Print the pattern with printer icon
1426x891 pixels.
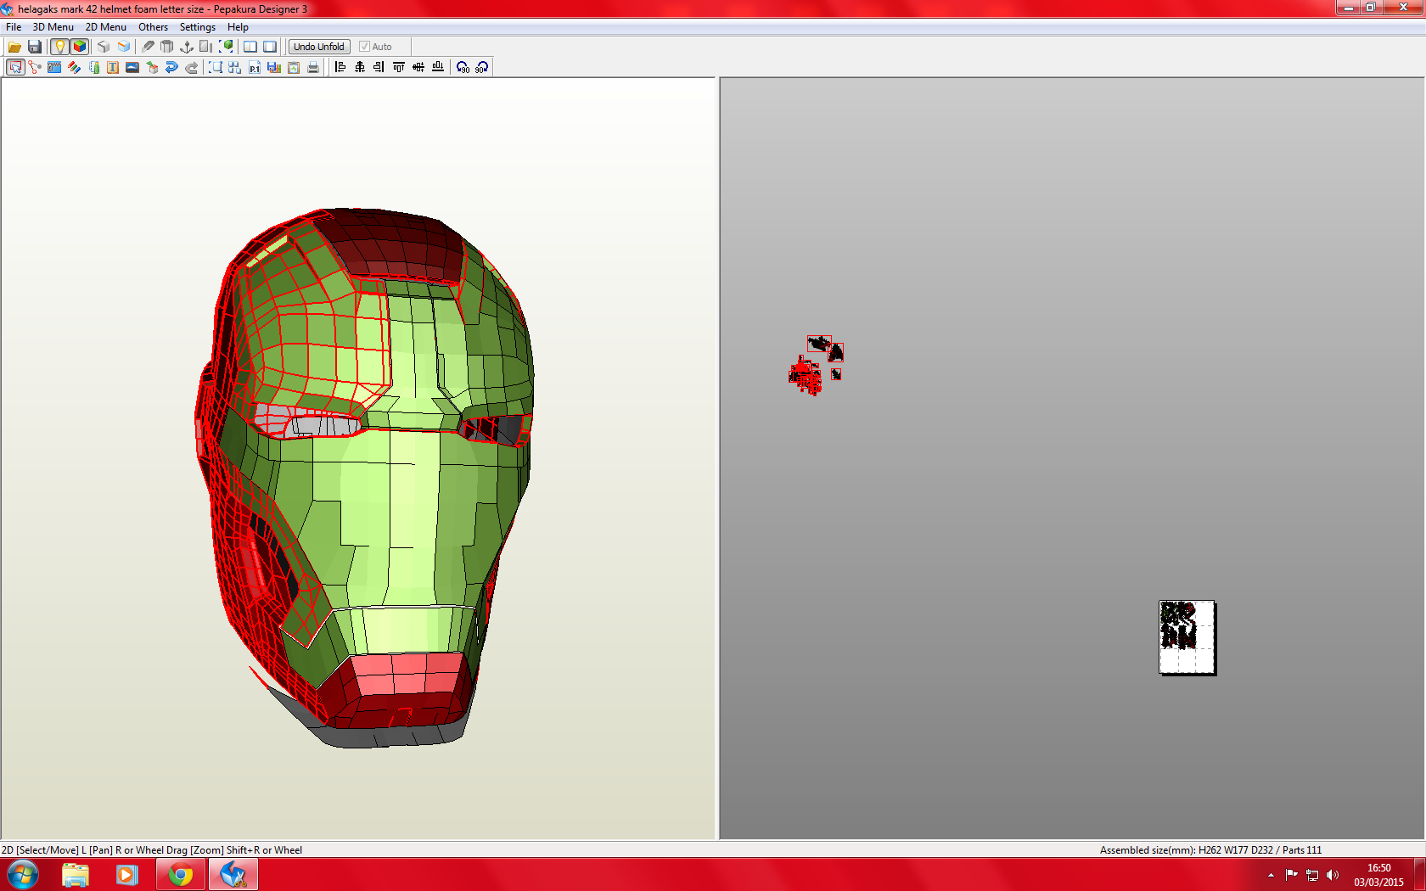coord(313,67)
